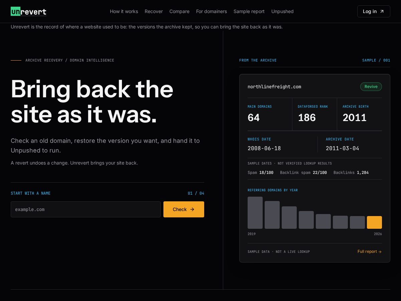Click the Unrevert logo
The width and height of the screenshot is (401, 301).
click(x=28, y=11)
